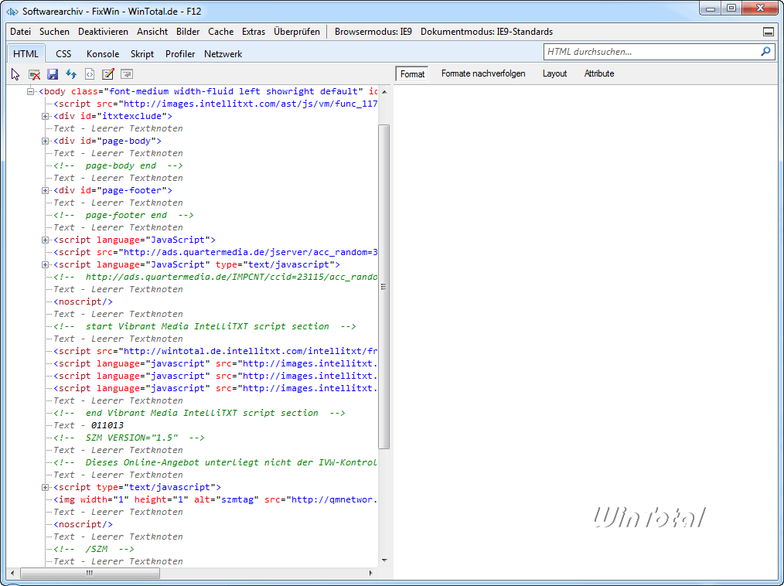Click the element source code icon
Viewport: 784px width, 586px height.
click(x=90, y=74)
